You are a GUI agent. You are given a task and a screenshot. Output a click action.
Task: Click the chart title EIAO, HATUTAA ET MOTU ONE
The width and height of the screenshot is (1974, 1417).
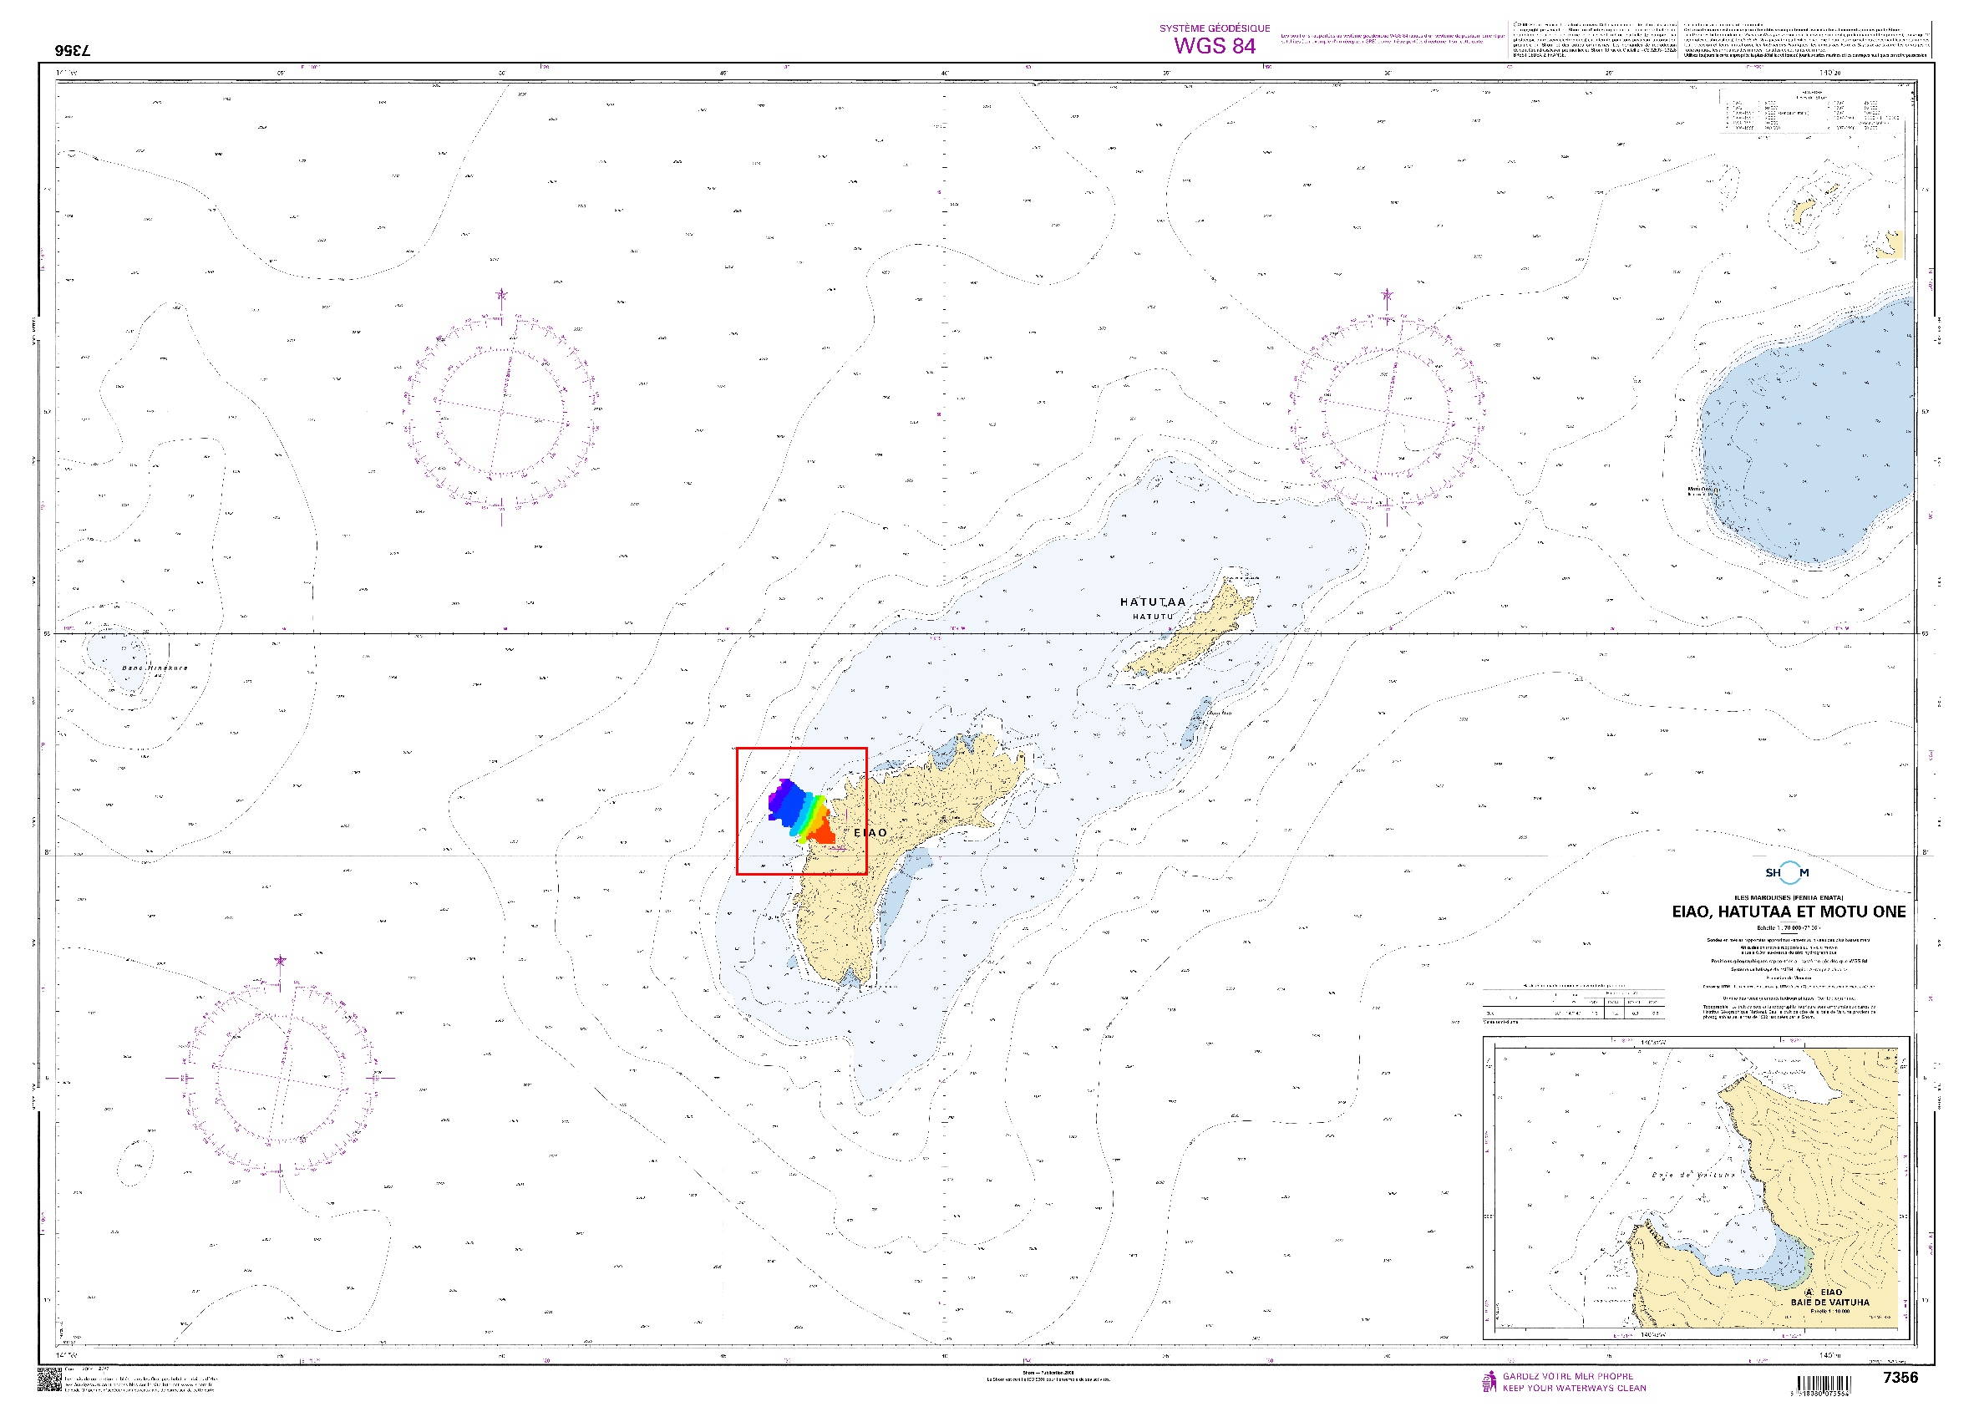pos(1788,912)
